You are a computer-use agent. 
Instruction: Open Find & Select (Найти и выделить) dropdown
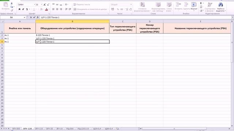[x=220, y=7]
